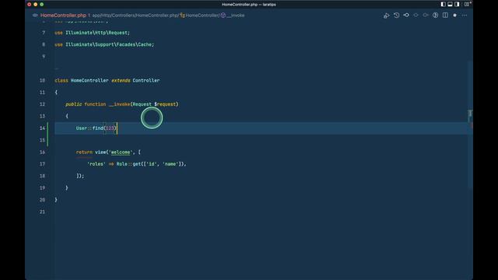Click the 'welcome' view name string
This screenshot has width=498, height=280.
coord(121,152)
